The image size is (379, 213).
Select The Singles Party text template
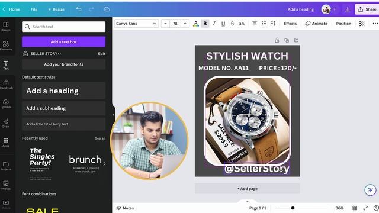(x=41, y=164)
